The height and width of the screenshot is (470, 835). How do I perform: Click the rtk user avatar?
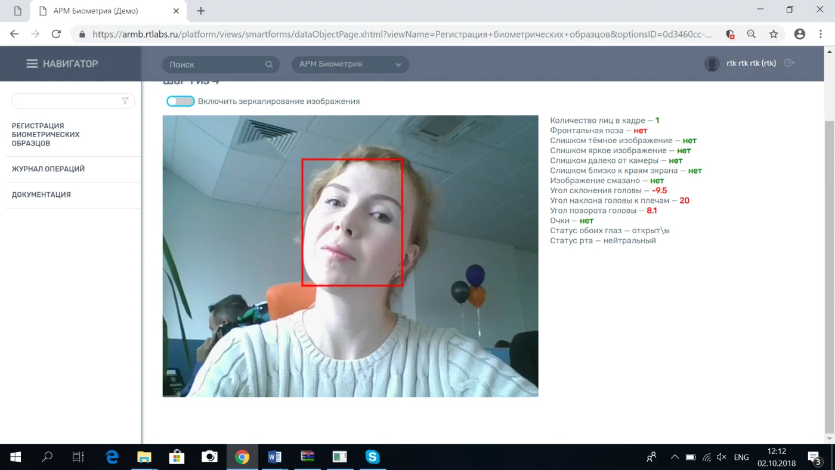tap(712, 64)
